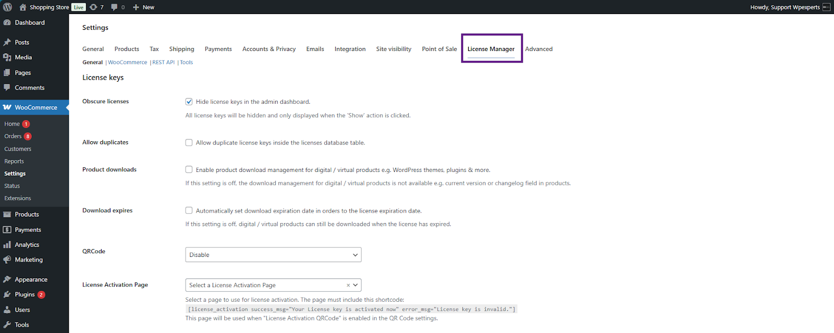Go to the REST API subsection link
Image resolution: width=834 pixels, height=333 pixels.
click(x=163, y=63)
